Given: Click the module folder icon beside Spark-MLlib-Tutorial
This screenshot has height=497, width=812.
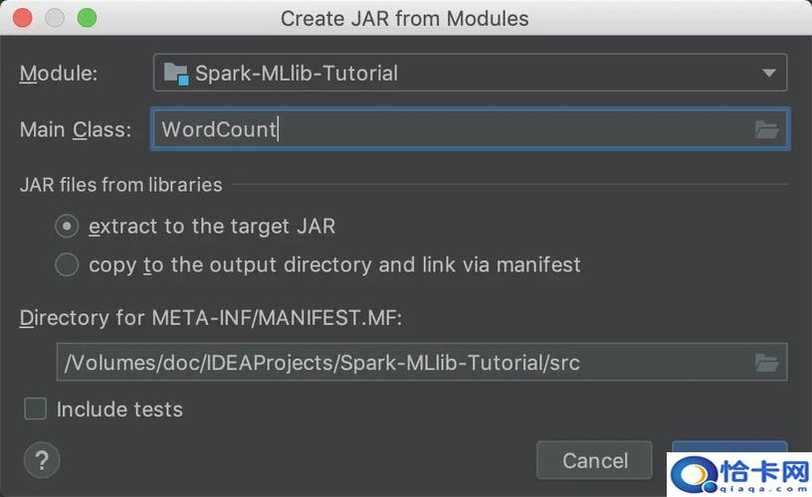Looking at the screenshot, I should (x=176, y=73).
